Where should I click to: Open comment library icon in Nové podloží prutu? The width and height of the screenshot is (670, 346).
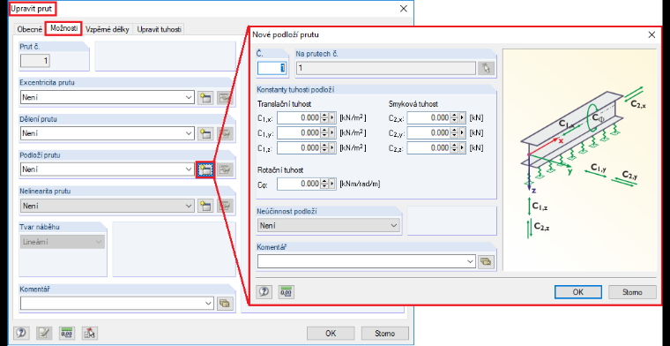[x=486, y=261]
